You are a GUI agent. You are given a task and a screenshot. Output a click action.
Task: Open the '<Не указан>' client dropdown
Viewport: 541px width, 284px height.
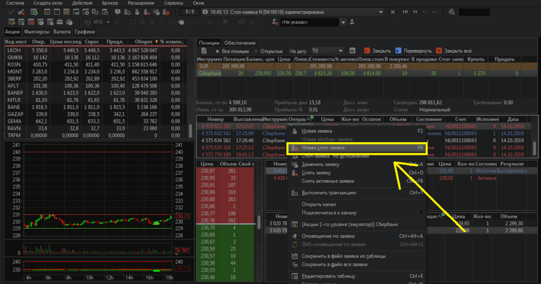pos(343,23)
